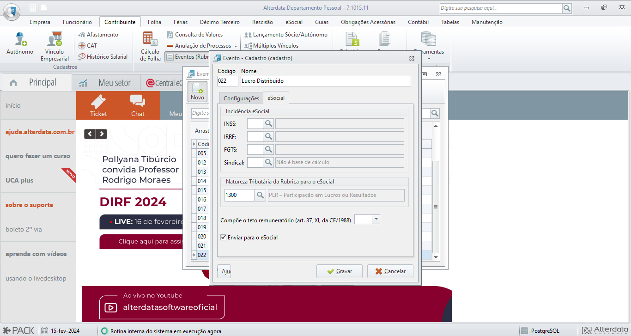Switch to the Configurações tab in the dialog
This screenshot has width=631, height=336.
pyautogui.click(x=241, y=98)
